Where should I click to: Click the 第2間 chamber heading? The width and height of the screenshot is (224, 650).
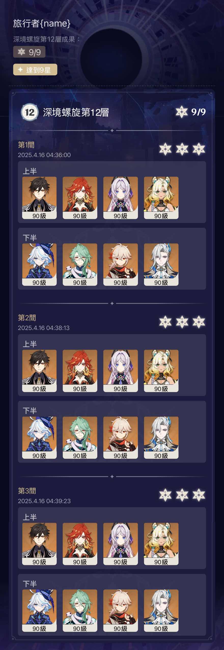[27, 318]
